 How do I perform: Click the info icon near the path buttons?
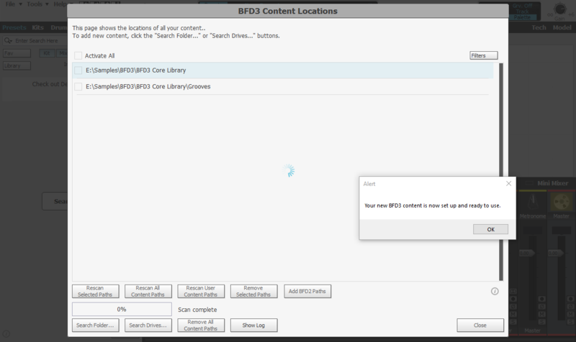[x=495, y=292]
